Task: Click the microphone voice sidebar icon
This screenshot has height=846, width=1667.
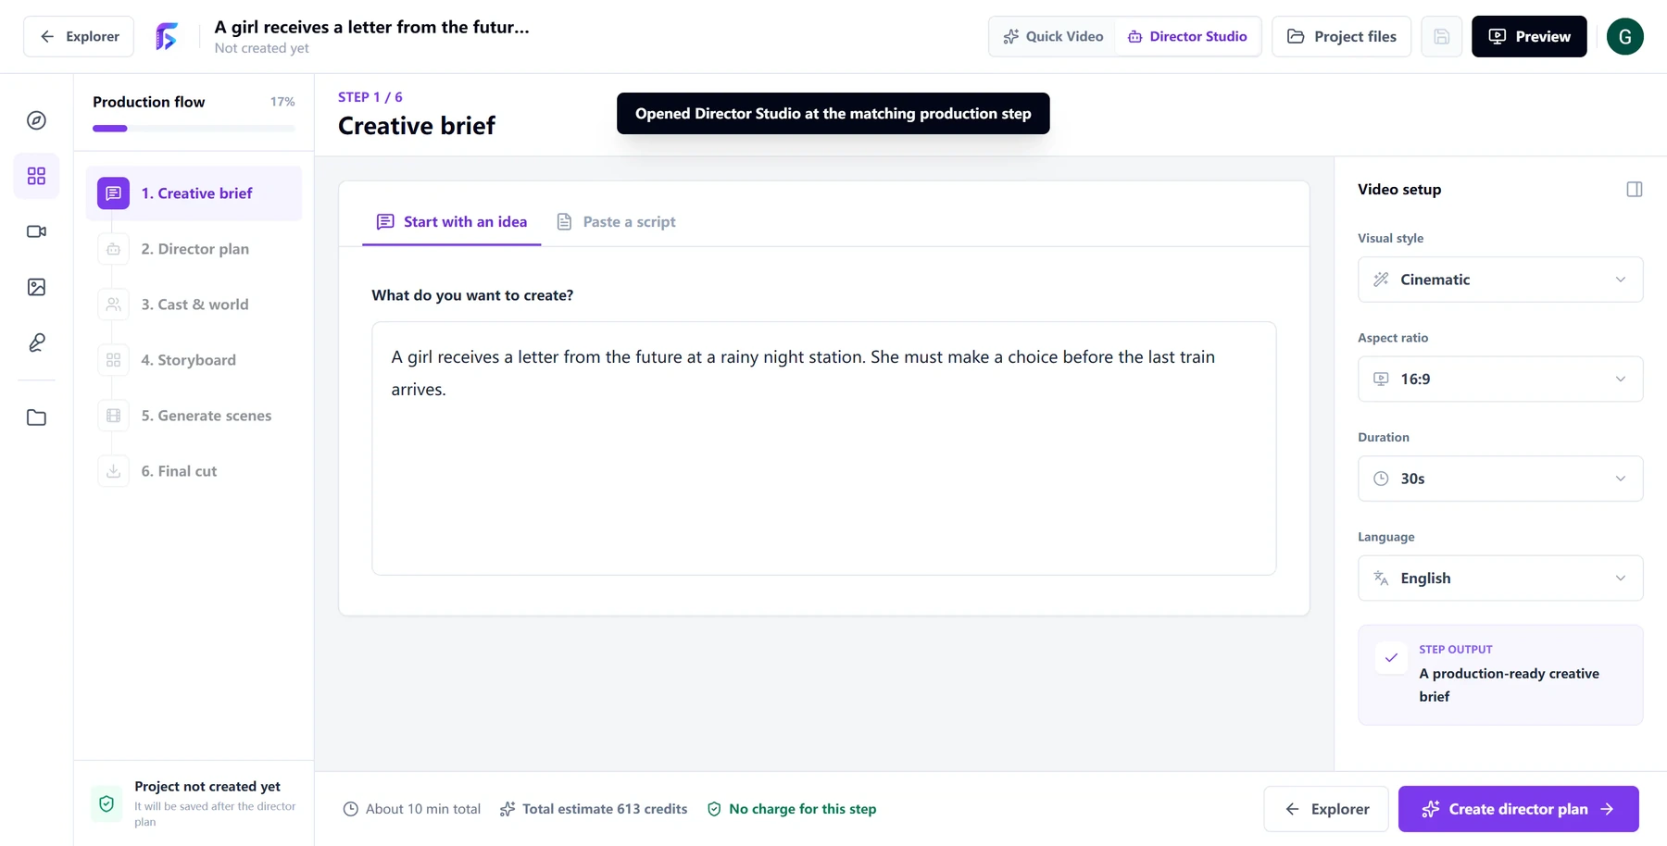Action: click(36, 342)
